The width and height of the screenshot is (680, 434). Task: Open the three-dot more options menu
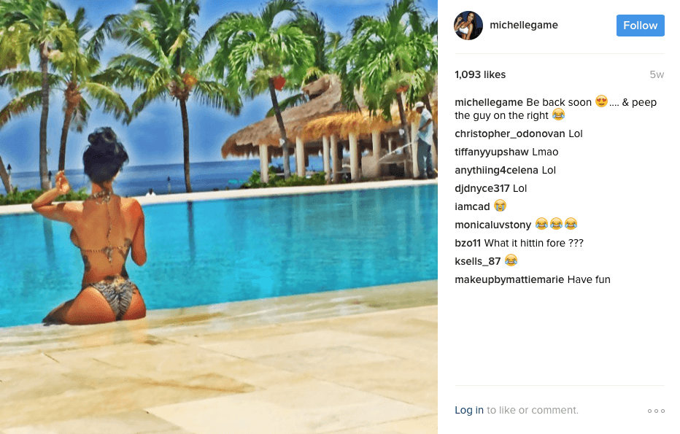point(656,411)
